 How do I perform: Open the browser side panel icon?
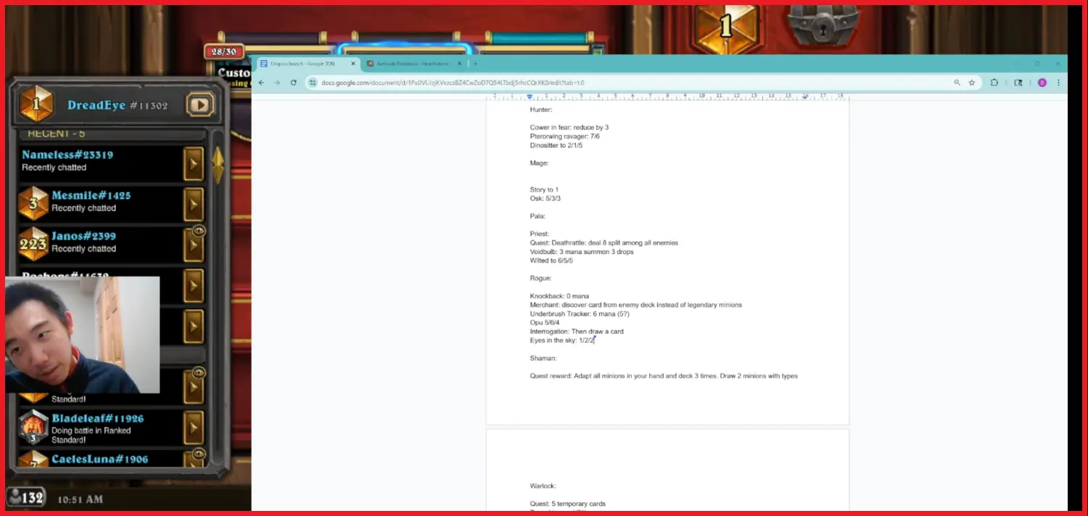[1018, 83]
